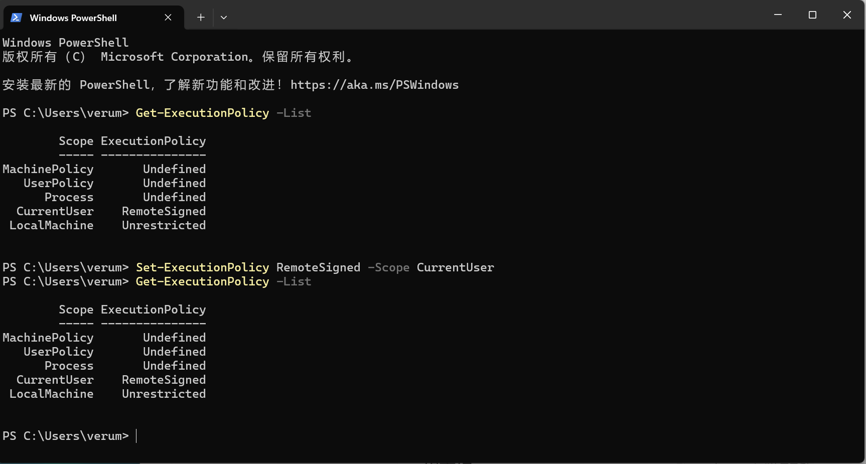The height and width of the screenshot is (464, 866).
Task: Maximize the terminal window
Action: (x=812, y=15)
